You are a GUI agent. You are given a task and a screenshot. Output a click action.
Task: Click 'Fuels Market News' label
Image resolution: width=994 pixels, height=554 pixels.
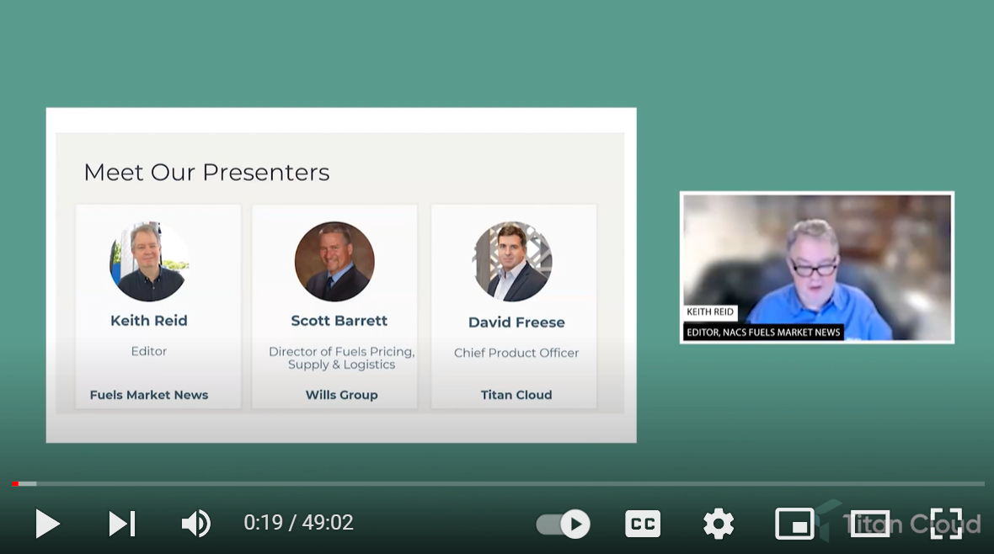pyautogui.click(x=149, y=395)
